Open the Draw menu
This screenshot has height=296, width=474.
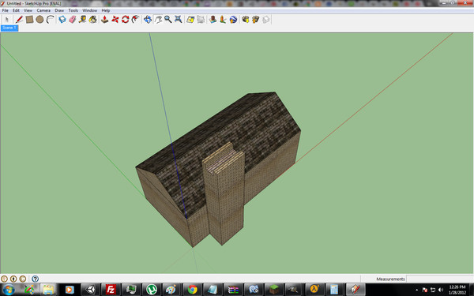[x=59, y=10]
